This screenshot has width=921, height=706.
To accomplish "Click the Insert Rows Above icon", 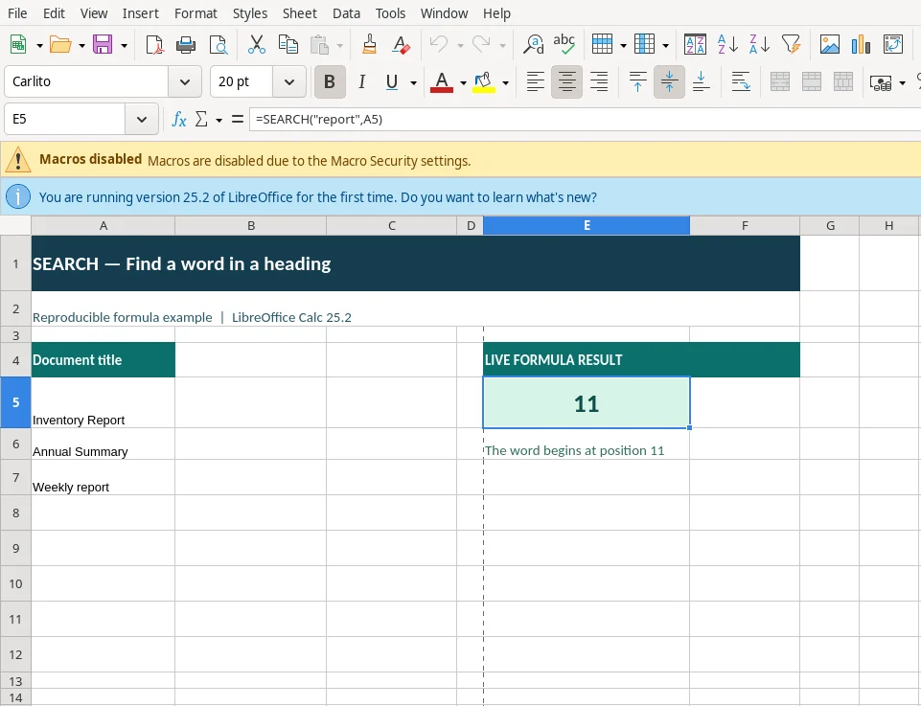I will click(602, 45).
